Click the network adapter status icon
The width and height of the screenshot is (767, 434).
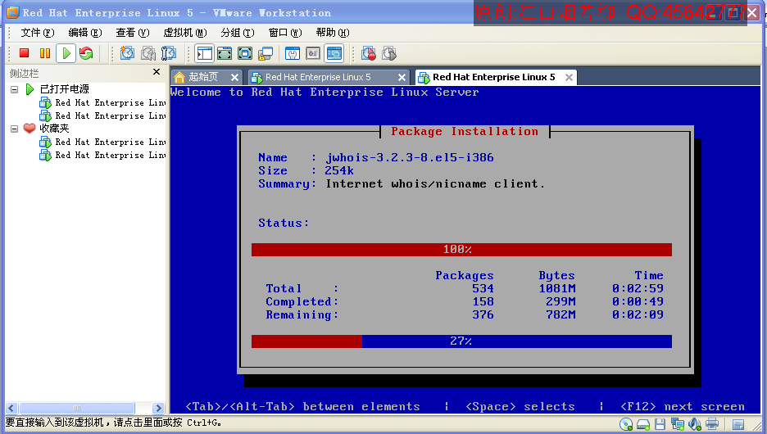tap(678, 423)
